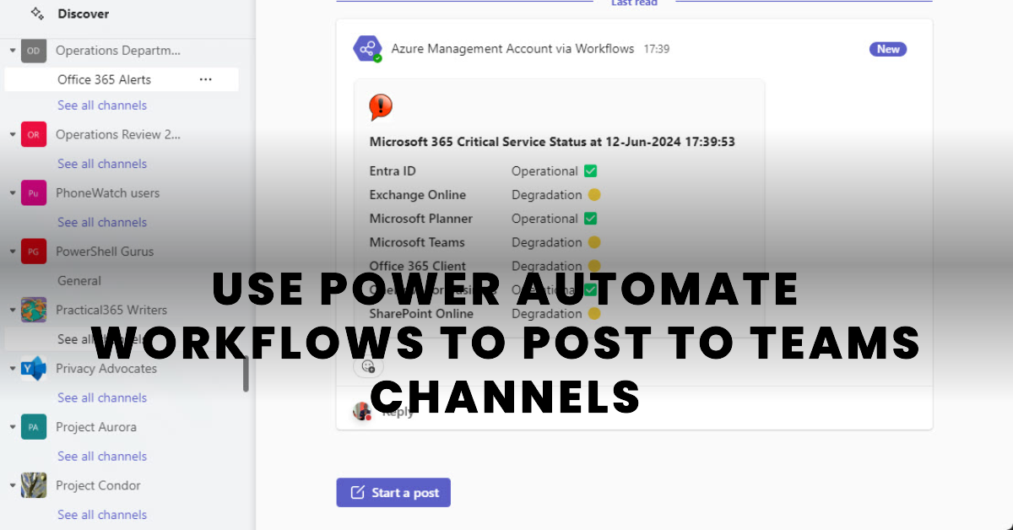Click the Project Aurora team avatar

34,427
